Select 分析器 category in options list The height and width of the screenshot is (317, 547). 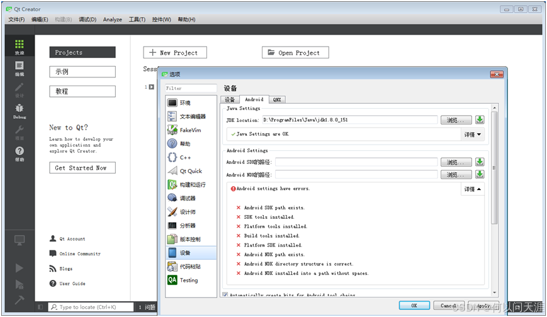[191, 225]
